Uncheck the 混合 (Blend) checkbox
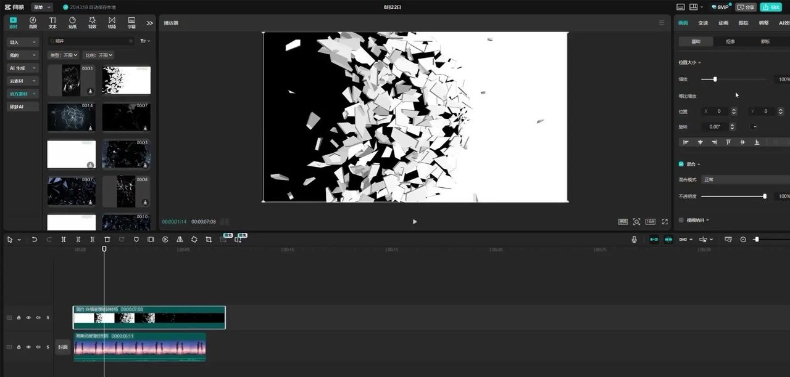790x377 pixels. coord(681,164)
